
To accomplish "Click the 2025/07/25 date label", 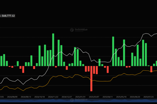I will tap(149, 96).
